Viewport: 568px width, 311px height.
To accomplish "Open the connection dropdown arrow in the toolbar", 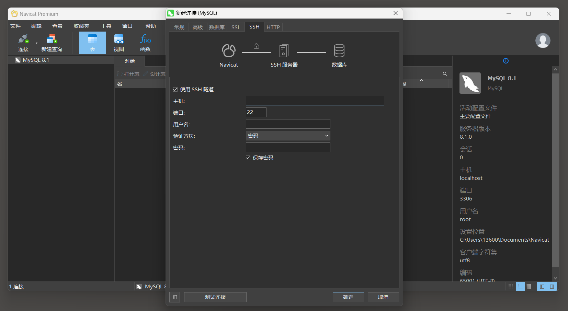I will point(36,43).
